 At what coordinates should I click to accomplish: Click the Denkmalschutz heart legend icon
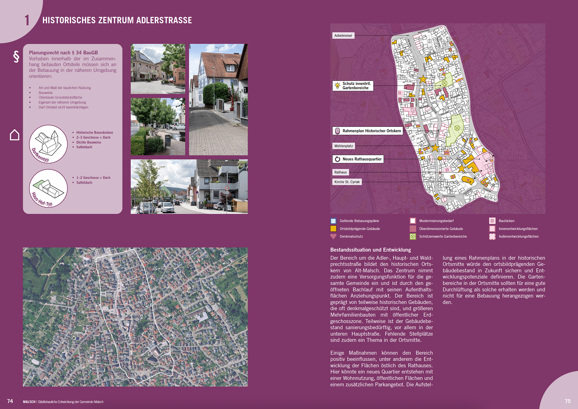click(x=333, y=237)
